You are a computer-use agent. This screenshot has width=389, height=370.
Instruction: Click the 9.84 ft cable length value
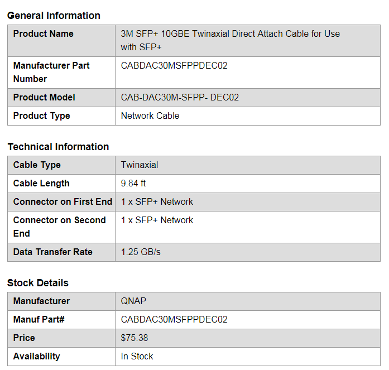[x=133, y=184]
